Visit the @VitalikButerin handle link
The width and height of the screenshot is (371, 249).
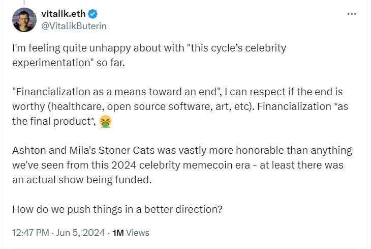point(73,25)
